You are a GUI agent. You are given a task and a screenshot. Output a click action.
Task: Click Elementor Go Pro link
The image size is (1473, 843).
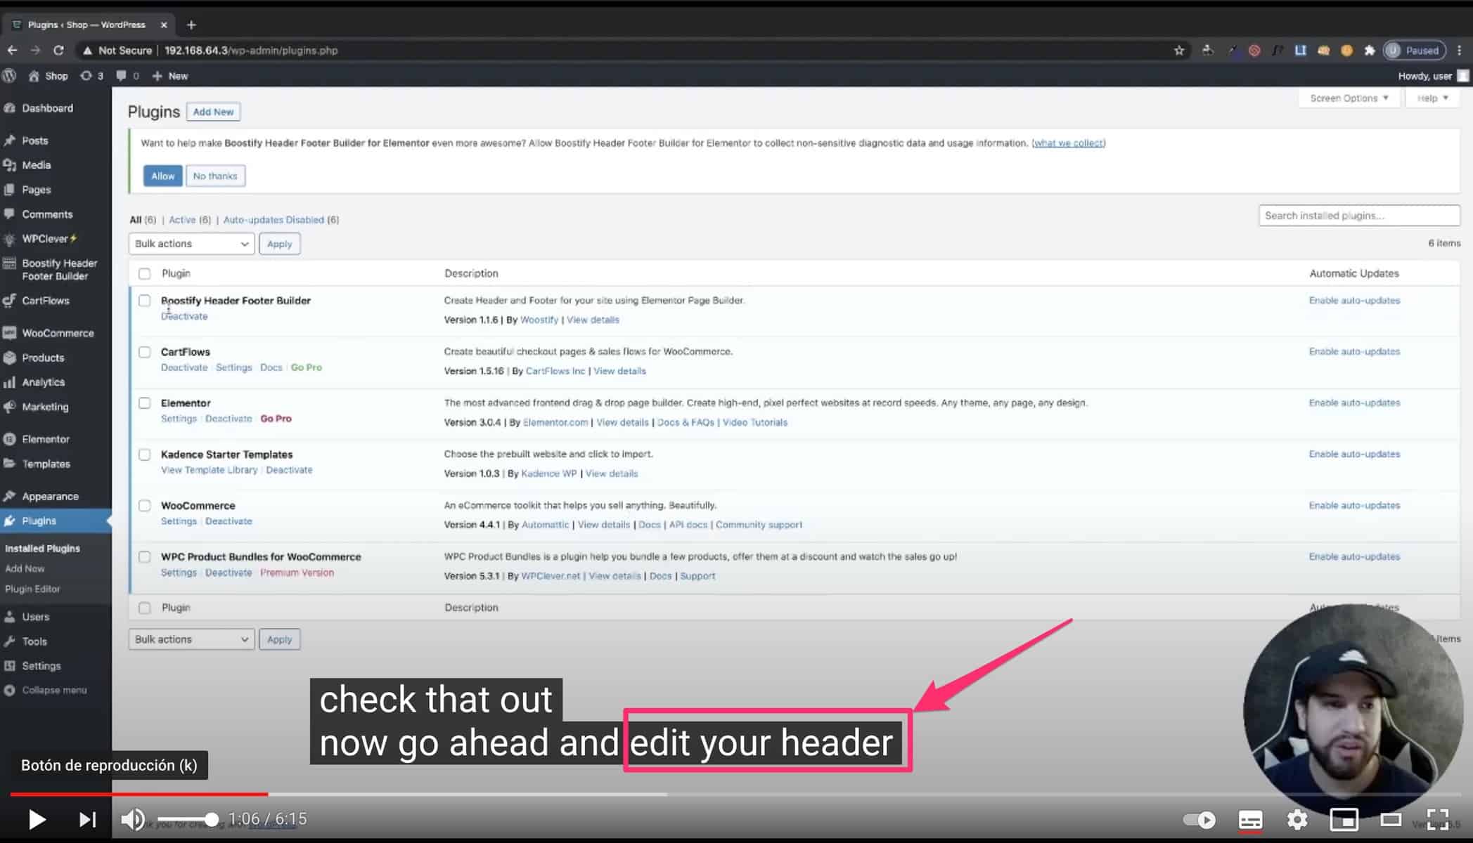coord(276,419)
